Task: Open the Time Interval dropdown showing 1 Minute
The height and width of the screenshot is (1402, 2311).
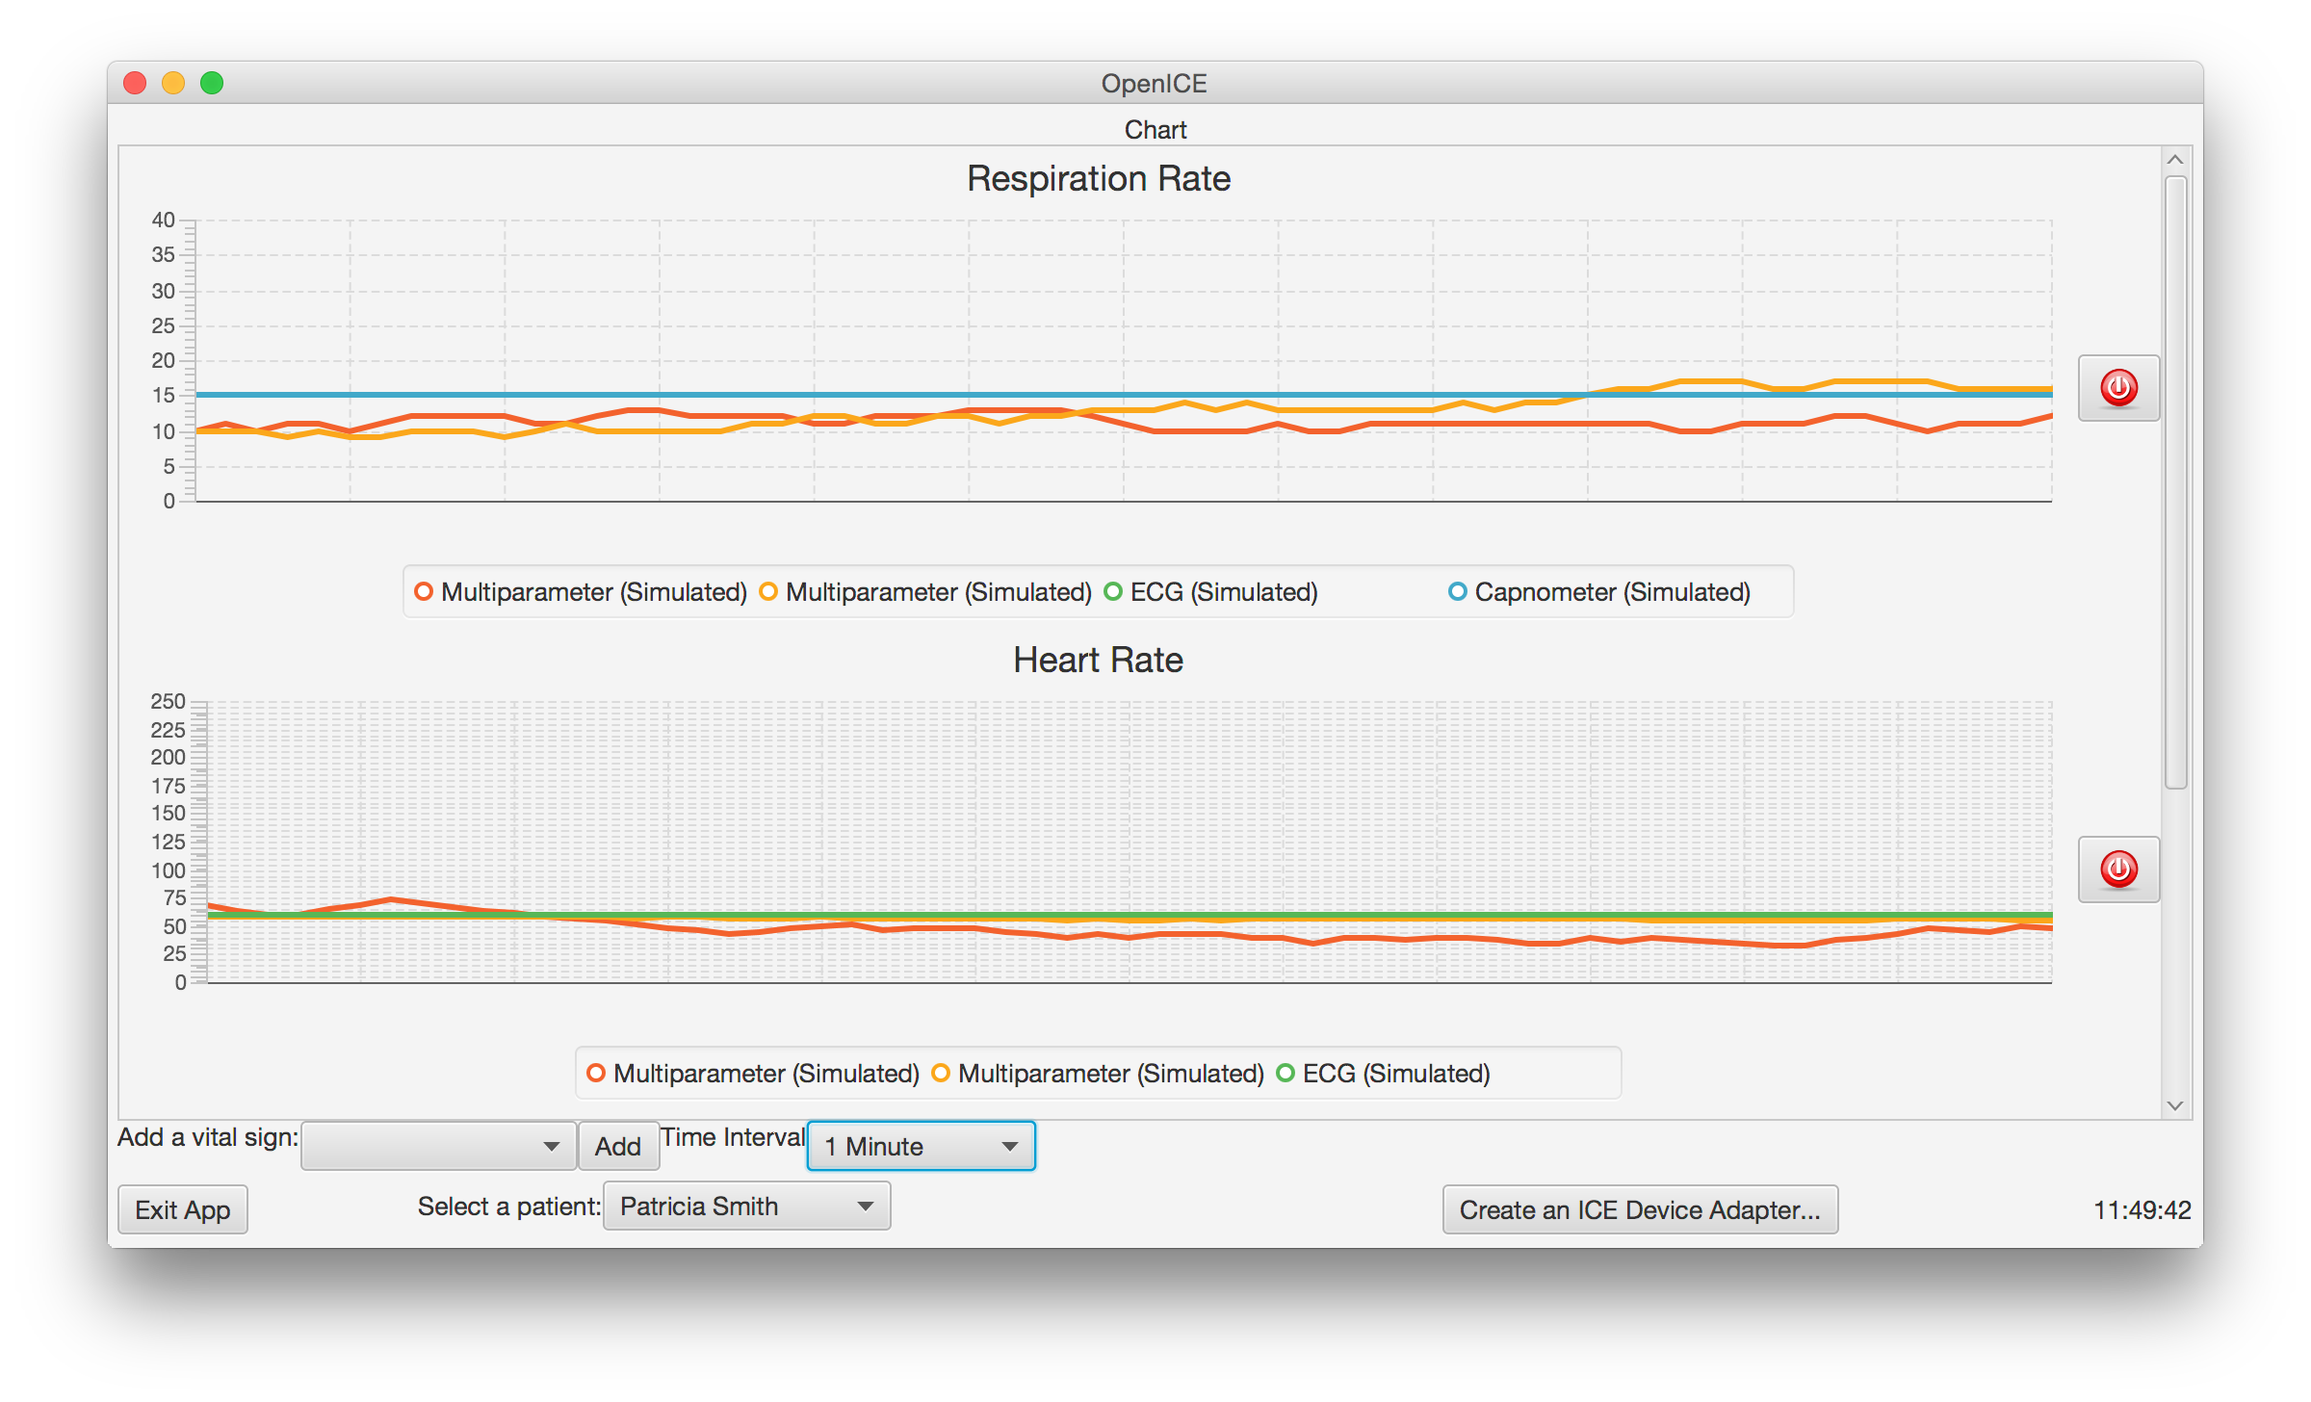Action: click(922, 1146)
